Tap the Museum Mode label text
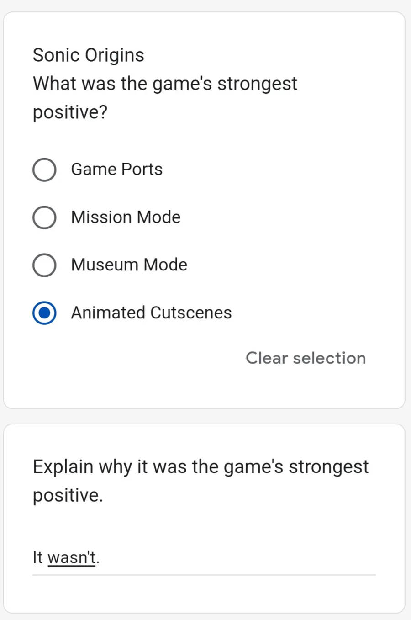Viewport: 411px width, 620px height. tap(129, 265)
